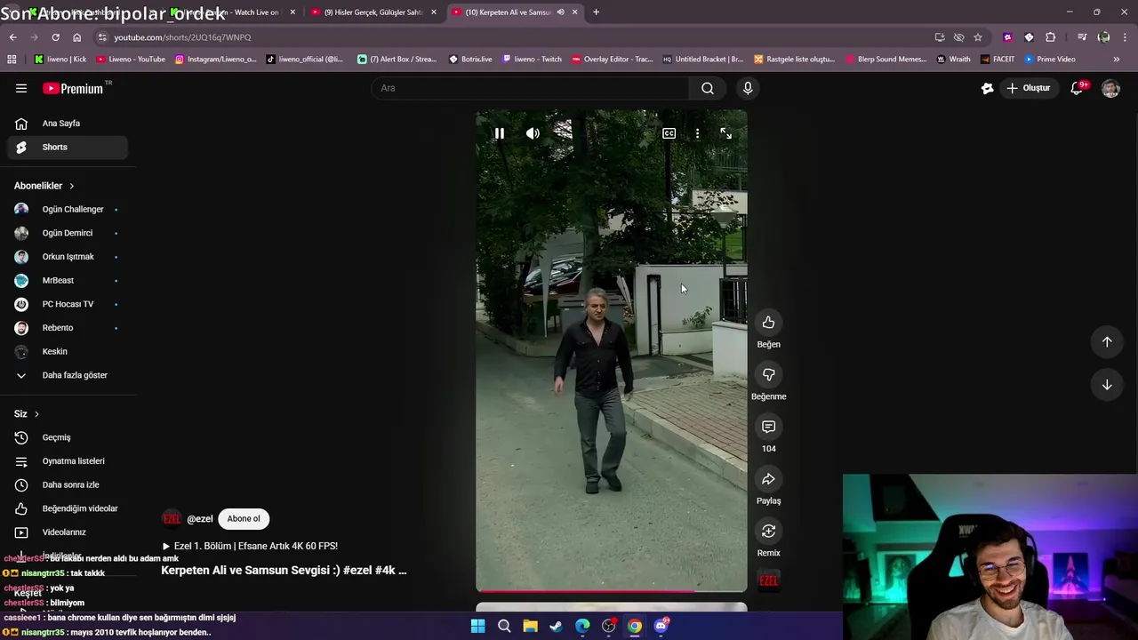Go to browser home page
The height and width of the screenshot is (640, 1138).
pyautogui.click(x=76, y=37)
